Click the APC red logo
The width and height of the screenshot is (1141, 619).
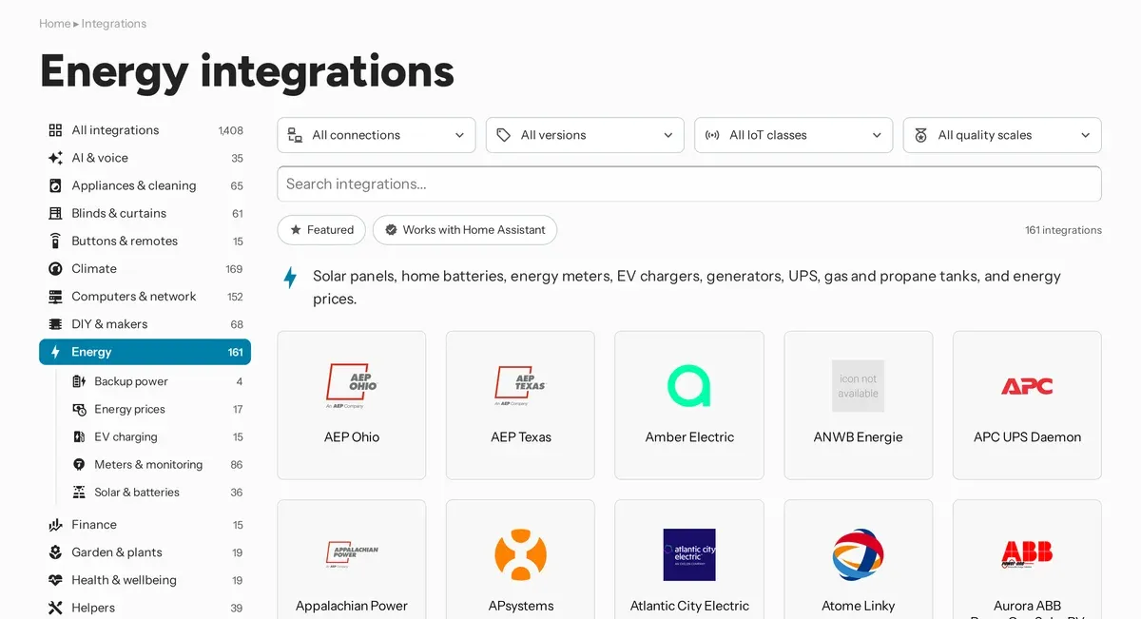1027,386
